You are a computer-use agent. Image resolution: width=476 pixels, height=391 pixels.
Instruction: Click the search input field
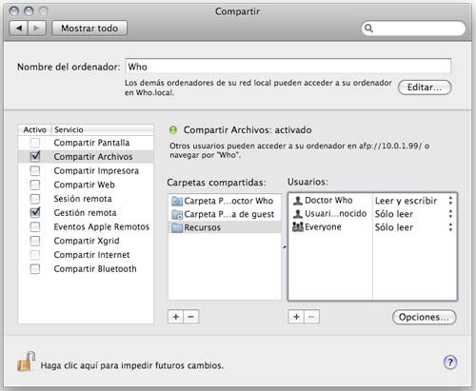click(413, 29)
